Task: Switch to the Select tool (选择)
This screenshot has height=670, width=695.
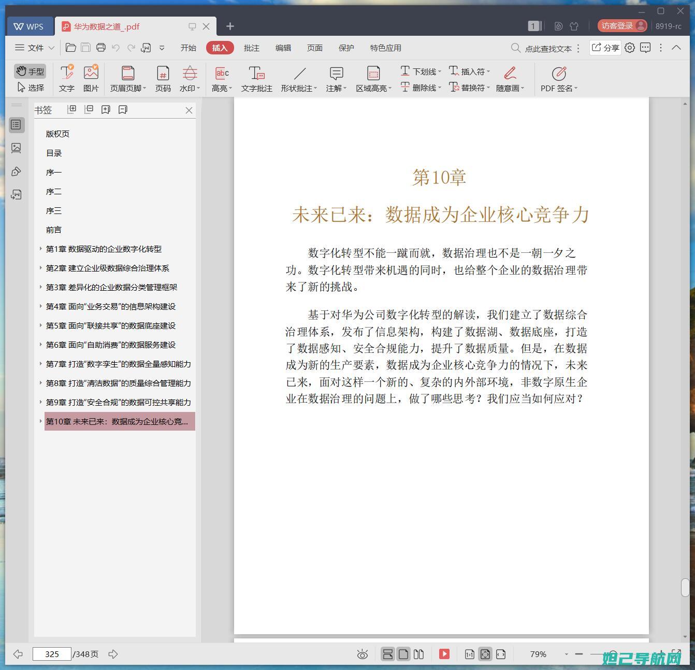Action: pyautogui.click(x=30, y=88)
